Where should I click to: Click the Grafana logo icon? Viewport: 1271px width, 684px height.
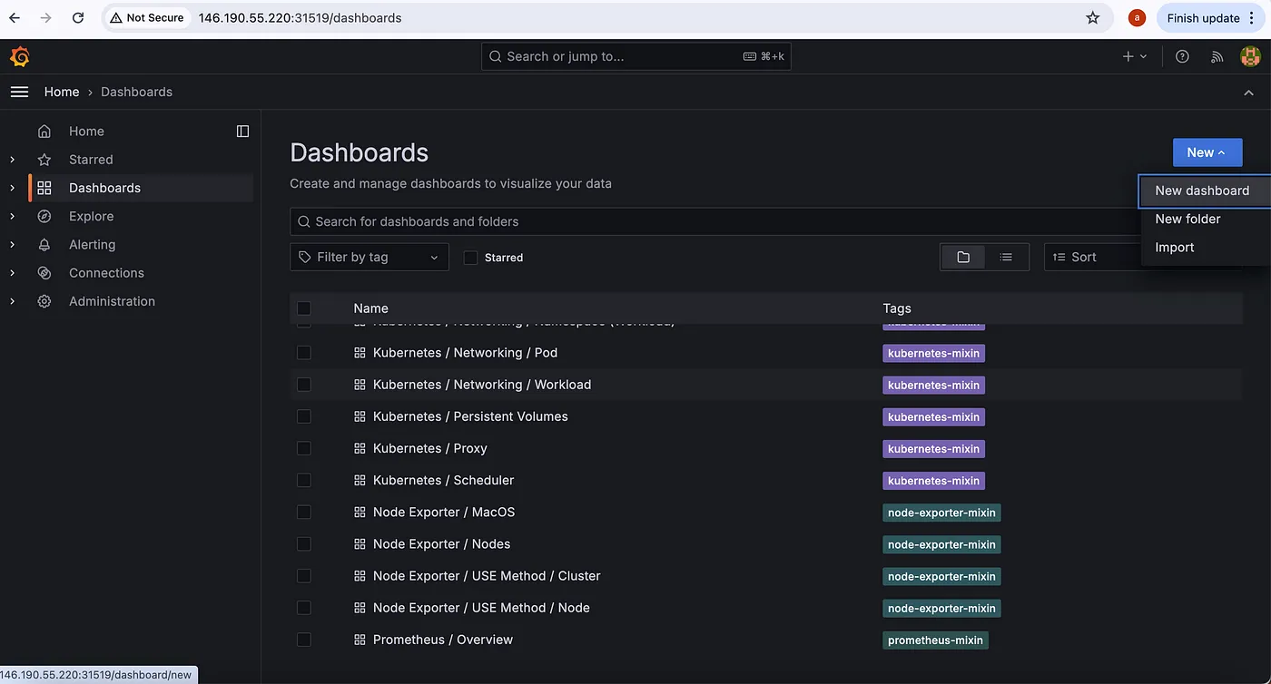point(19,57)
